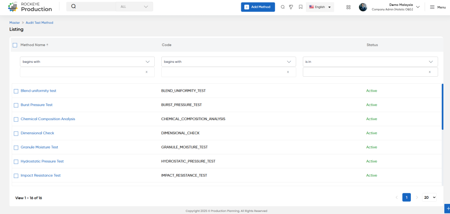This screenshot has height=214, width=450.
Task: Open Method Name 'begins with' dropdown
Action: point(87,61)
